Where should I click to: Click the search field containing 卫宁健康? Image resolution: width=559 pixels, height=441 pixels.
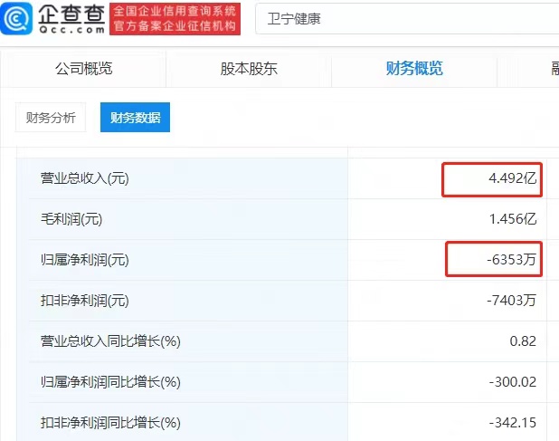[x=407, y=18]
